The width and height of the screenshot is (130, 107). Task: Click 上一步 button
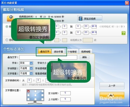[112, 86]
